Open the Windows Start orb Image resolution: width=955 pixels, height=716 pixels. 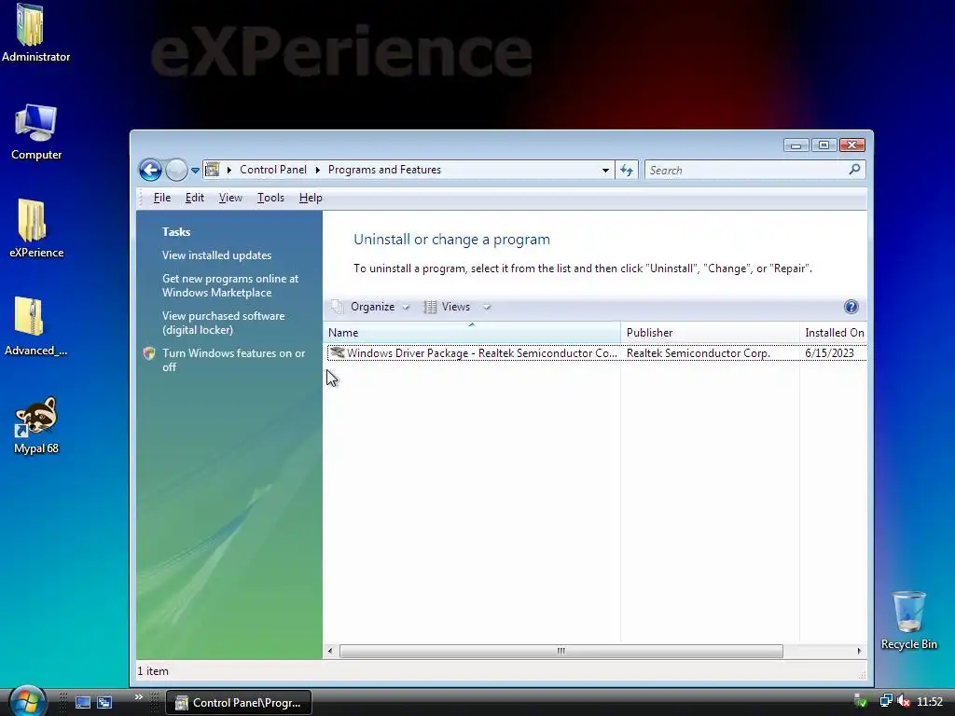(27, 701)
